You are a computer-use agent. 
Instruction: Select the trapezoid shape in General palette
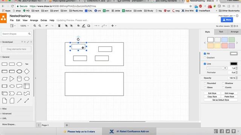pyautogui.click(x=19, y=93)
